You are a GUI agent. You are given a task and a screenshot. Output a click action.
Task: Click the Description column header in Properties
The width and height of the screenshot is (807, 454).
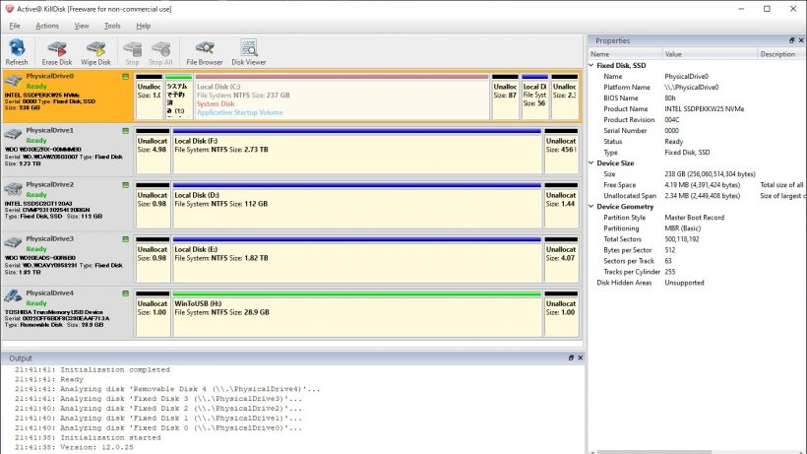point(781,54)
